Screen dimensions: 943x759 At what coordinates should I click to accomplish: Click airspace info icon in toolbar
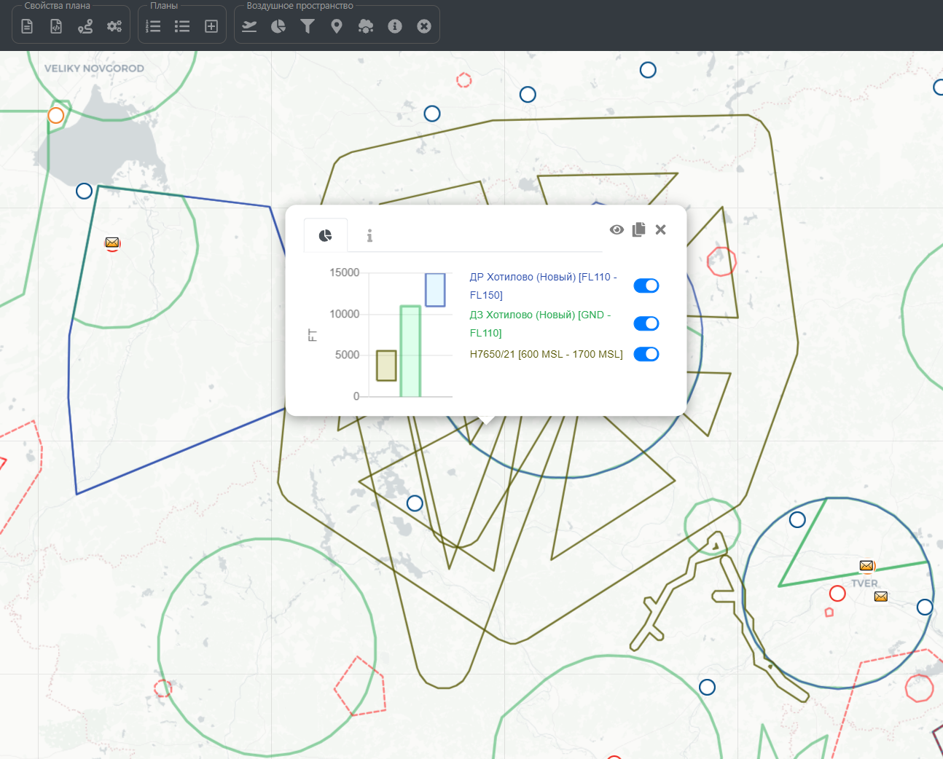tap(395, 26)
